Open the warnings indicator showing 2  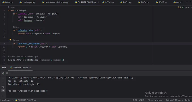tap(179, 7)
